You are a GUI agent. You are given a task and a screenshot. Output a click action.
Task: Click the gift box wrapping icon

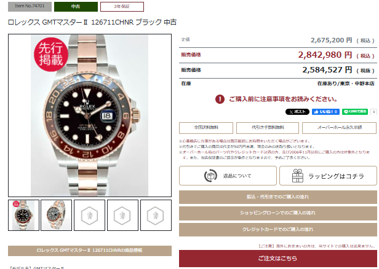[298, 176]
